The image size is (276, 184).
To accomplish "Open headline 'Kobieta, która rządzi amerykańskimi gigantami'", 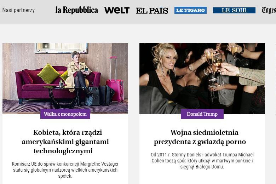I will tap(65, 142).
